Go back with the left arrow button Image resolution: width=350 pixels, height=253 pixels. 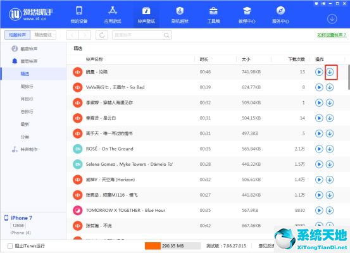[72, 35]
